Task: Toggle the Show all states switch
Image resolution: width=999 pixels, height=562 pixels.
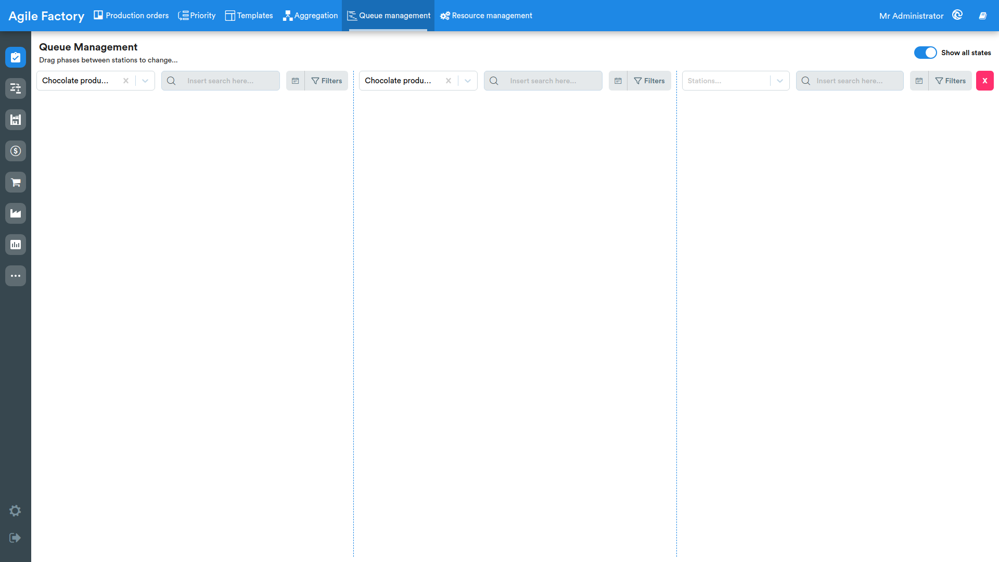Action: (x=925, y=53)
